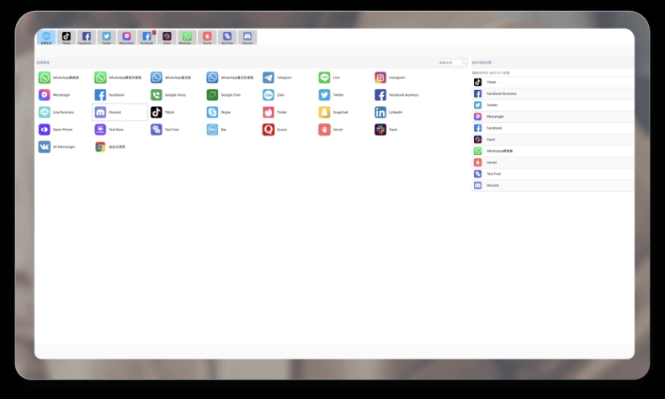Launch Instagram from the app grid

coord(380,77)
